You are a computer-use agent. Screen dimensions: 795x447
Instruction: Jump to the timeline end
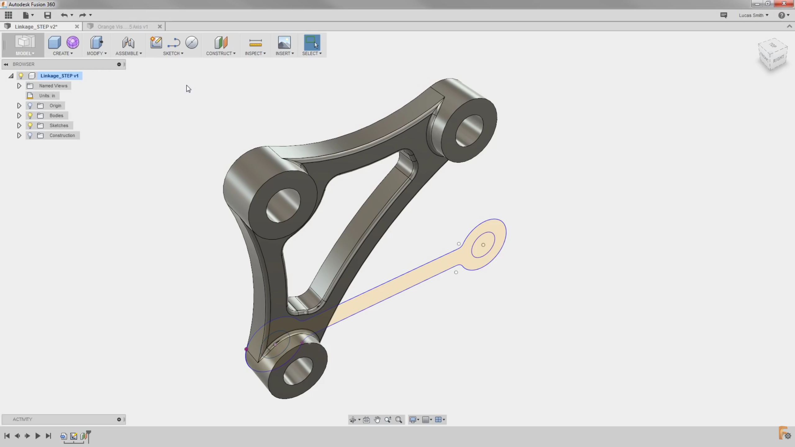tap(48, 436)
